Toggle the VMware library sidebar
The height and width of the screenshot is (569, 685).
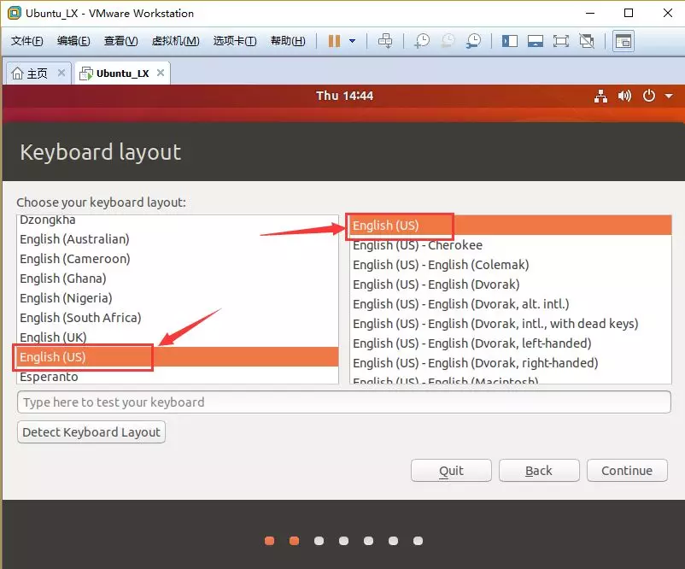tap(509, 41)
